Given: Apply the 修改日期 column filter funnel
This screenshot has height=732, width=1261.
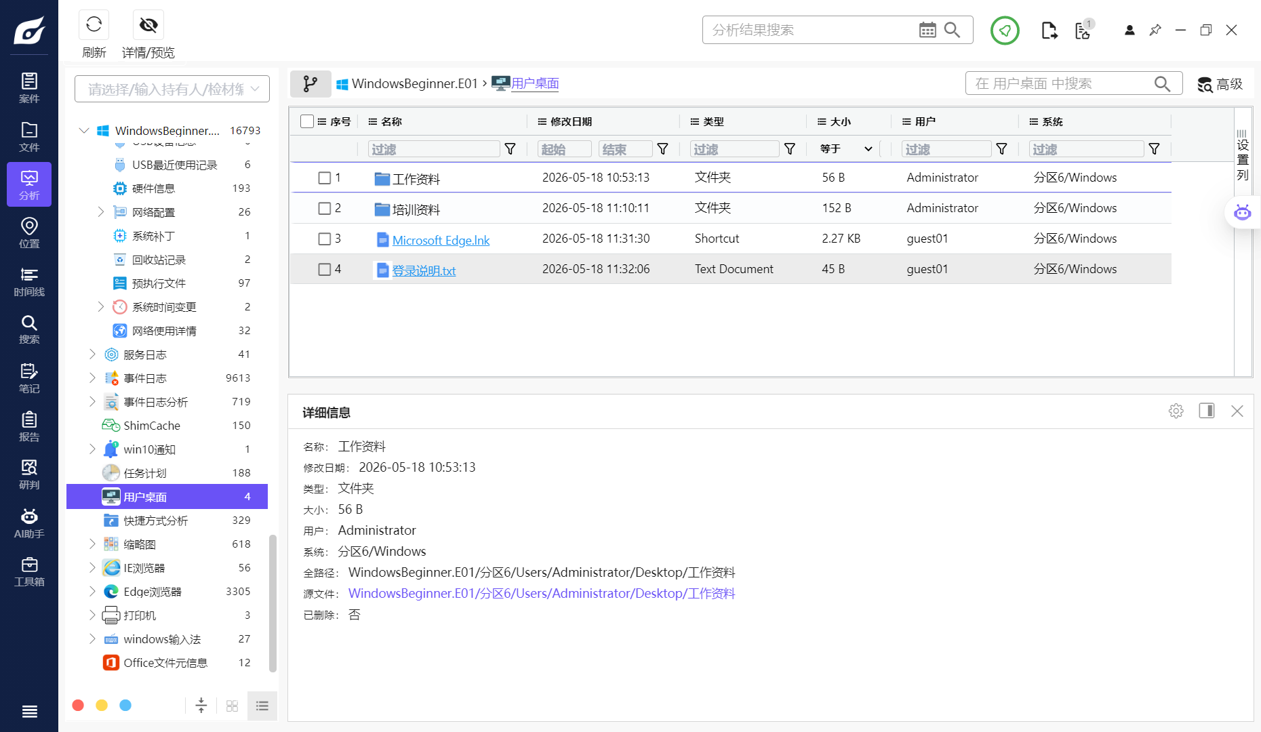Looking at the screenshot, I should pos(663,149).
